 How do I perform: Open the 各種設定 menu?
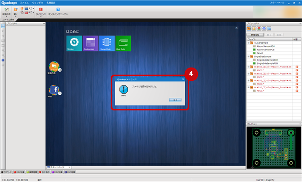click(x=51, y=3)
